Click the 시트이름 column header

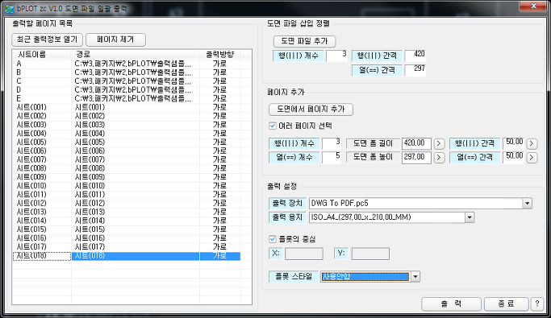(x=42, y=55)
